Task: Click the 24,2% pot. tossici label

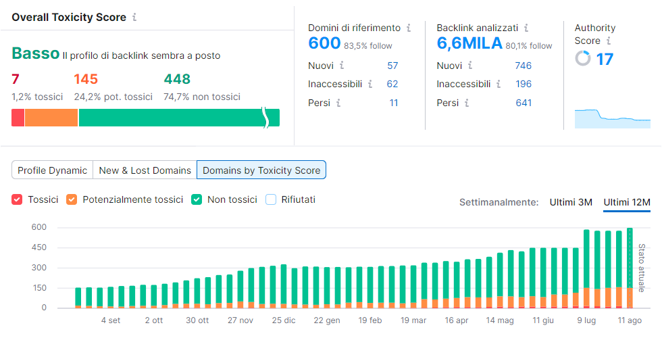Action: [x=113, y=97]
